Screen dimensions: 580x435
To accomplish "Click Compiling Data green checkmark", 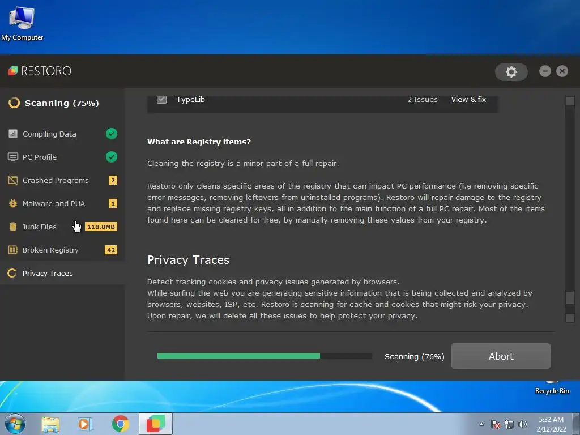I will (x=112, y=134).
